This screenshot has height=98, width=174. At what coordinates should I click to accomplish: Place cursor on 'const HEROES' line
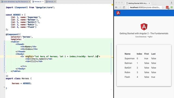pyautogui.click(x=15, y=15)
